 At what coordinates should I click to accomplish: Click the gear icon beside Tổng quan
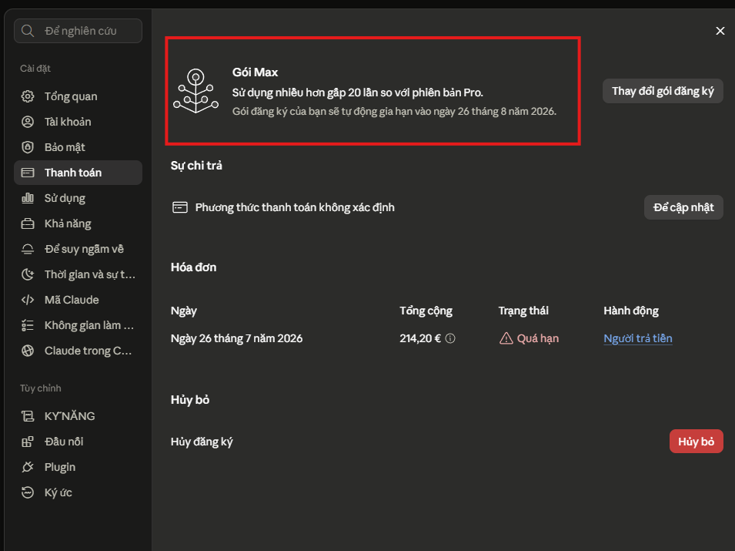coord(28,96)
